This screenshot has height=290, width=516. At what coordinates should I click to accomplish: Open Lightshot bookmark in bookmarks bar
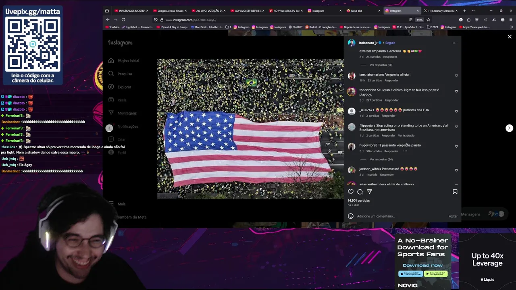coord(137,27)
